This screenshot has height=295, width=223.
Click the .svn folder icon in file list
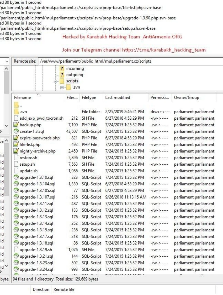click(x=16, y=111)
